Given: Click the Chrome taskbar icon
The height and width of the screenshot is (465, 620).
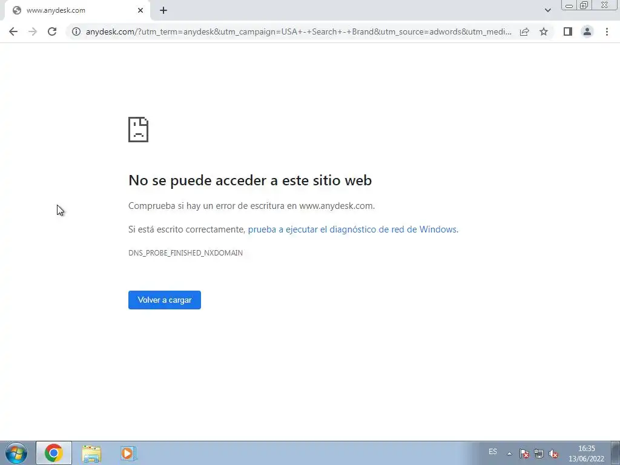Looking at the screenshot, I should tap(54, 453).
